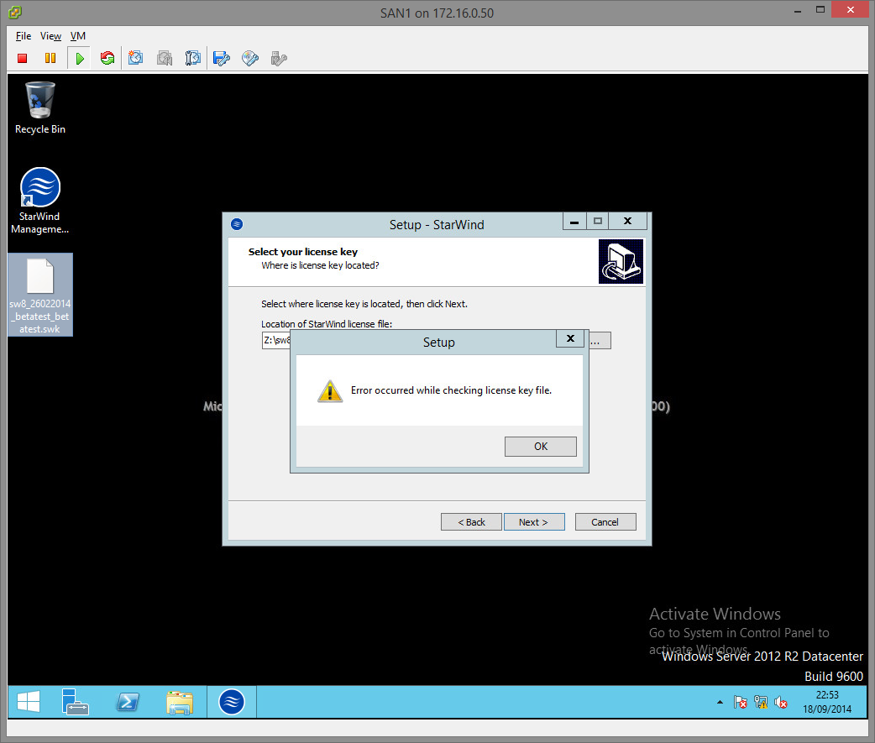Click the StarWind icon in setup title bar
875x743 pixels.
coord(237,224)
